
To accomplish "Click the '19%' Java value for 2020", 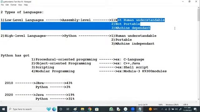I will tap(71, 95).
